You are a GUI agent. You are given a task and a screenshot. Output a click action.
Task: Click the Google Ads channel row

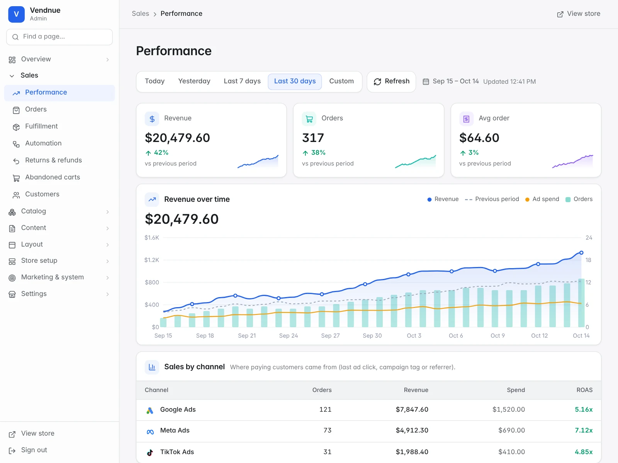369,410
